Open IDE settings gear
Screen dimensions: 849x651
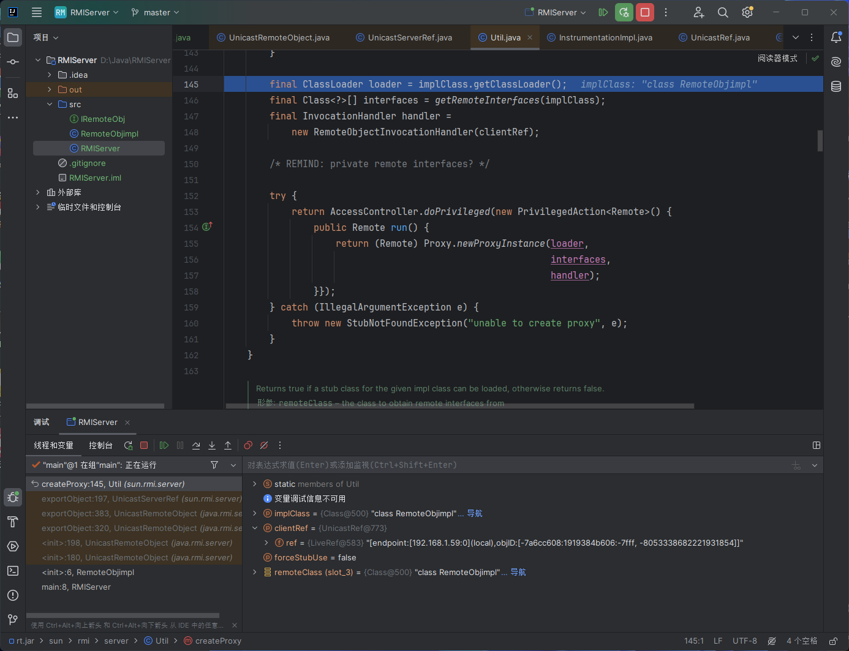747,12
